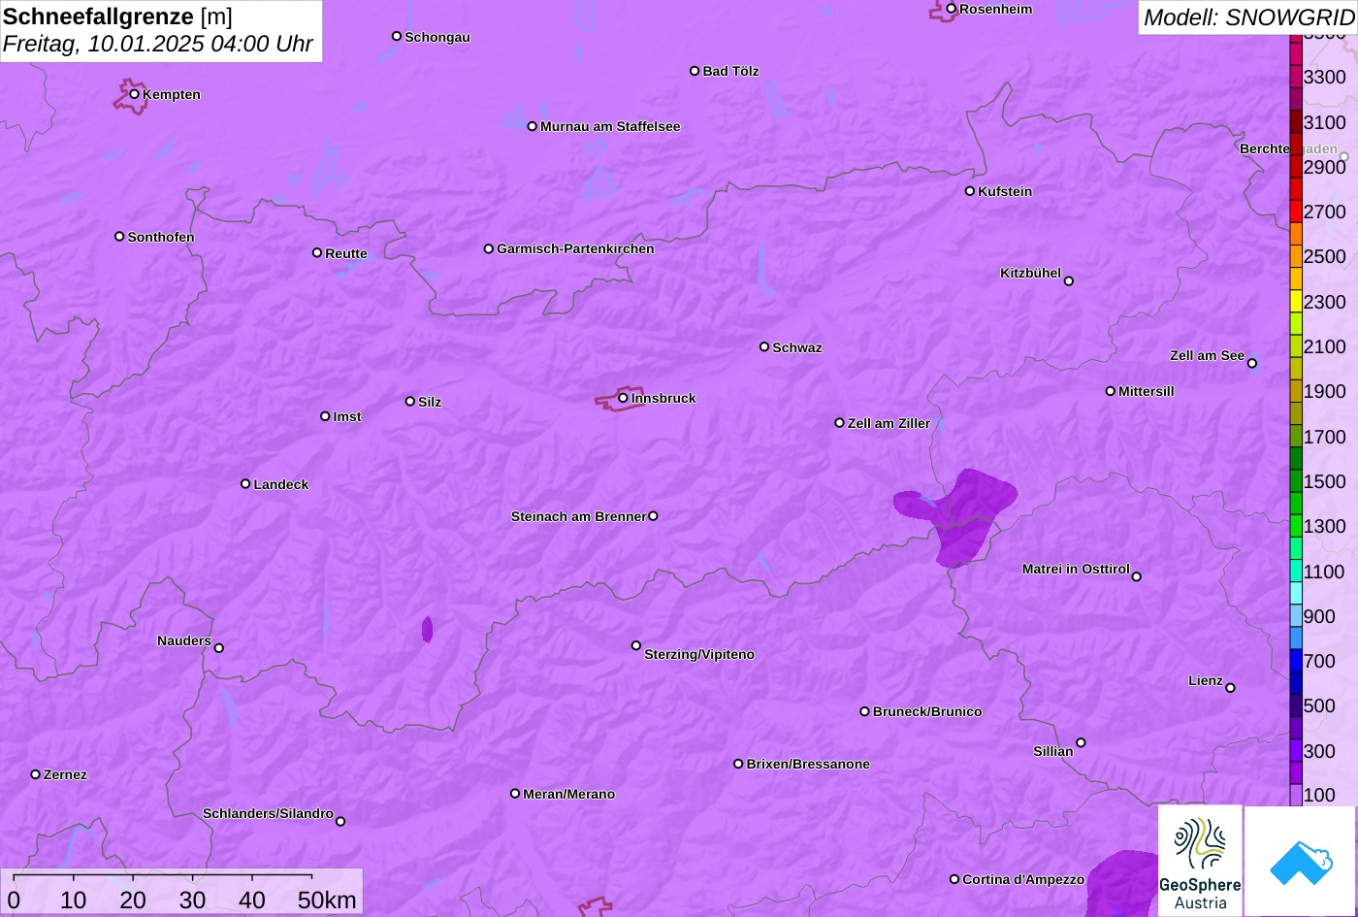
Task: Select the Murnau am Staffelsee marker
Action: 533,126
